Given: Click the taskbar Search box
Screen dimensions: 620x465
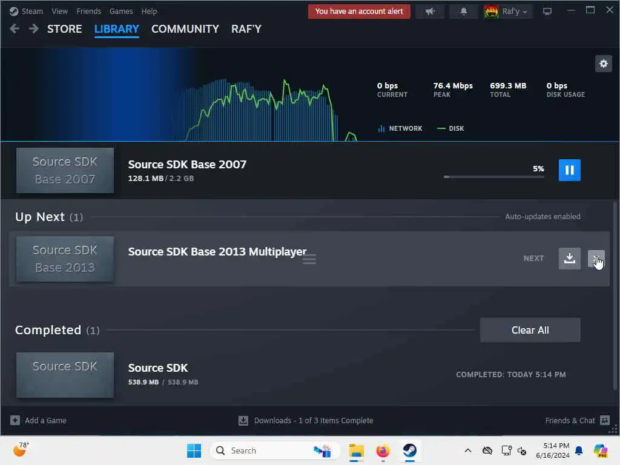Looking at the screenshot, I should click(x=275, y=450).
